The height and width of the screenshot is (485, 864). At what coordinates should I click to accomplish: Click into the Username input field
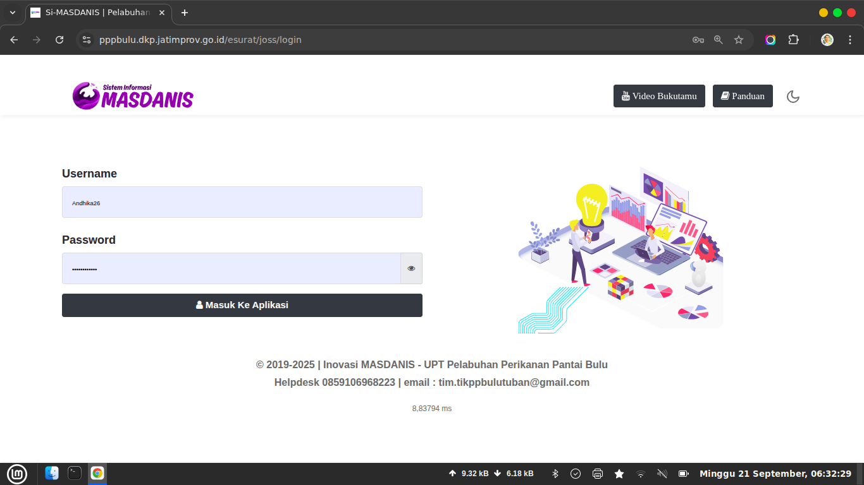pos(242,203)
